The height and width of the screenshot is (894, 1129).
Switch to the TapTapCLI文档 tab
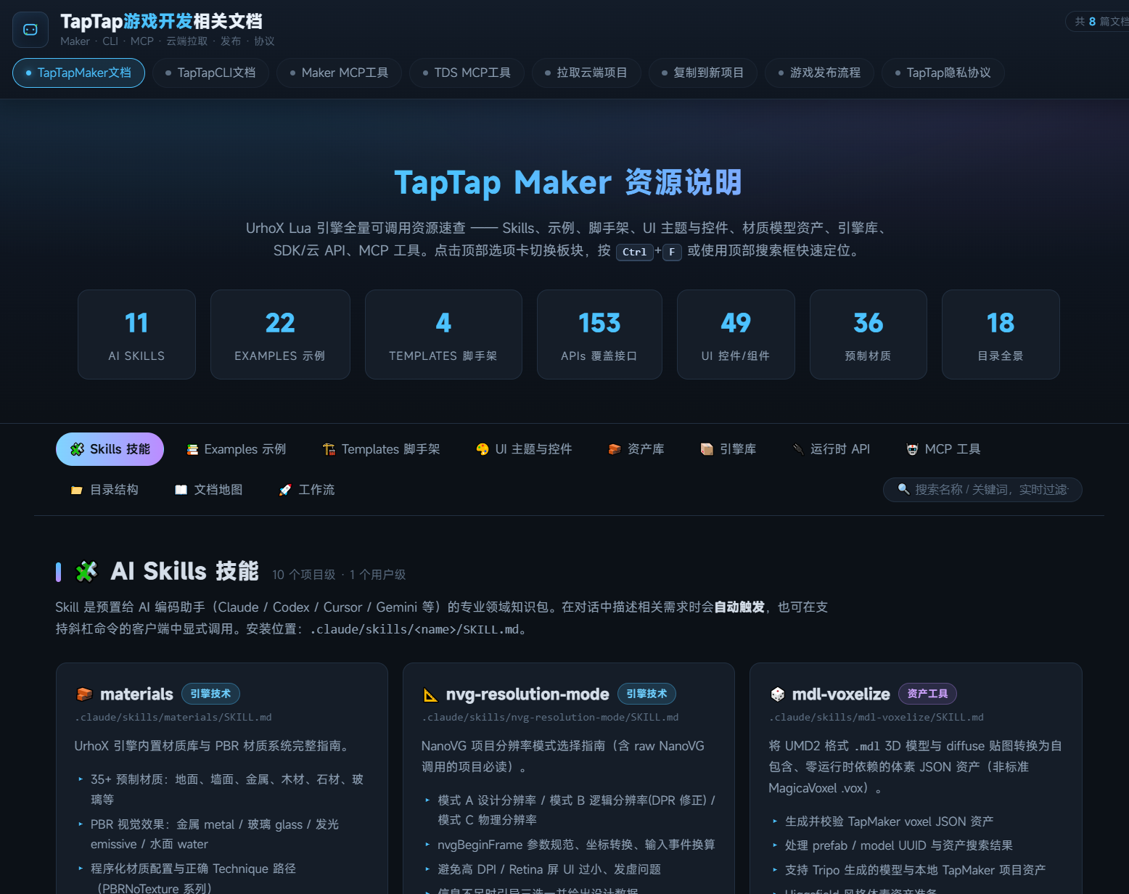pyautogui.click(x=211, y=73)
